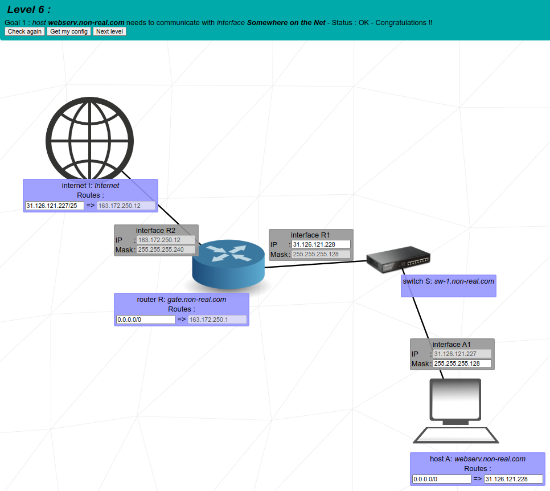The width and height of the screenshot is (550, 491).
Task: Click interface A1 IP field 31.126.121.227
Action: pyautogui.click(x=462, y=354)
